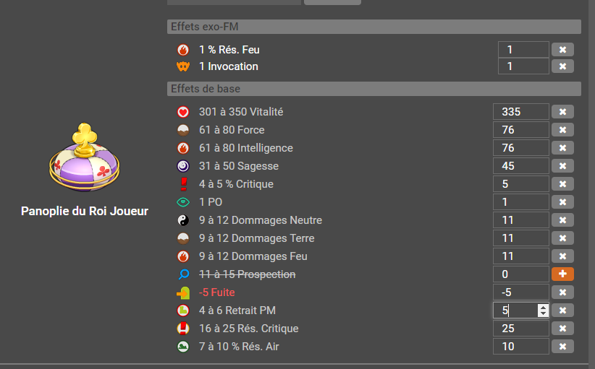Remove the 7 à 10 % Rés. Air effect
This screenshot has width=595, height=369.
[562, 347]
